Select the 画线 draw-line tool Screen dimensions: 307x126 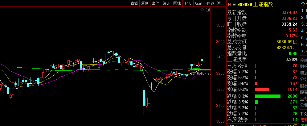pyautogui.click(x=177, y=3)
